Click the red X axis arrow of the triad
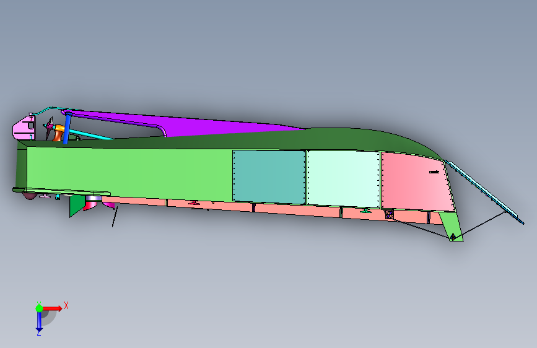This screenshot has width=537, height=348. coord(53,308)
